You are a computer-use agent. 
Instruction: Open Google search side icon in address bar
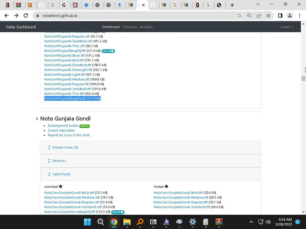click(240, 16)
